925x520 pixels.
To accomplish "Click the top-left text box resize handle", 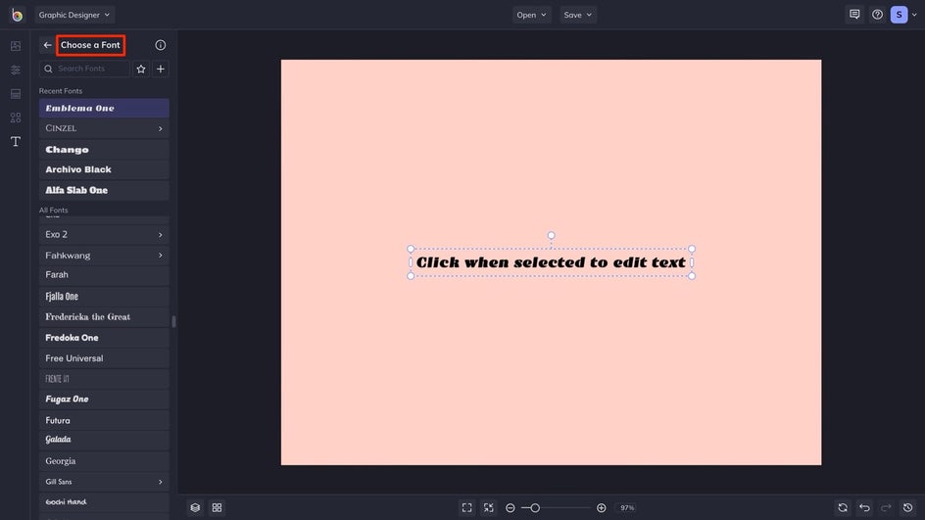I will coord(411,249).
